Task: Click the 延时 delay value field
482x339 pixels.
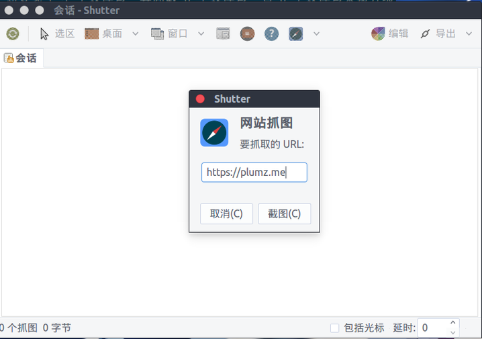Action: tap(432, 328)
